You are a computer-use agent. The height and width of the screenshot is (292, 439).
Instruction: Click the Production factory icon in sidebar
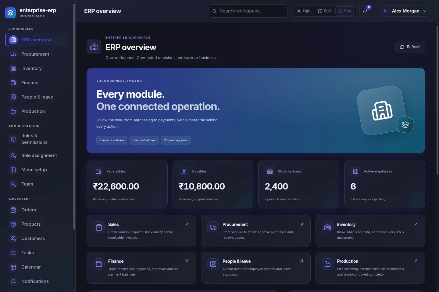click(x=13, y=111)
